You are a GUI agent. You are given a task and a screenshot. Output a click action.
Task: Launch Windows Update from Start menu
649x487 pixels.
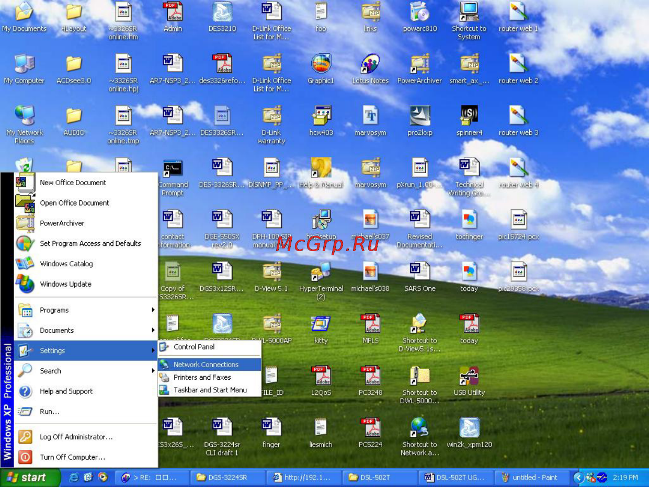(86, 285)
